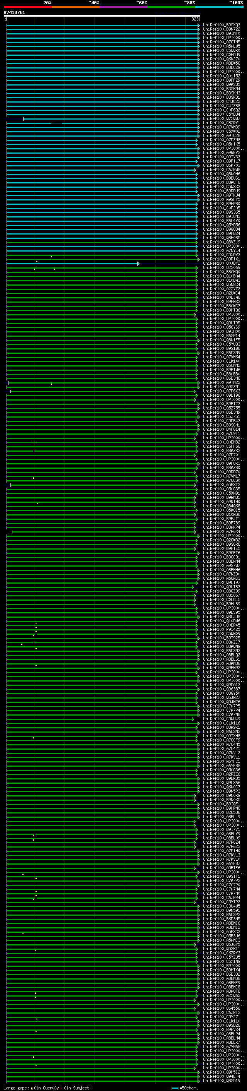Image resolution: width=247 pixels, height=1091 pixels.
Task: Select the UniRef100_B9HVS4 label
Action: [222, 1029]
